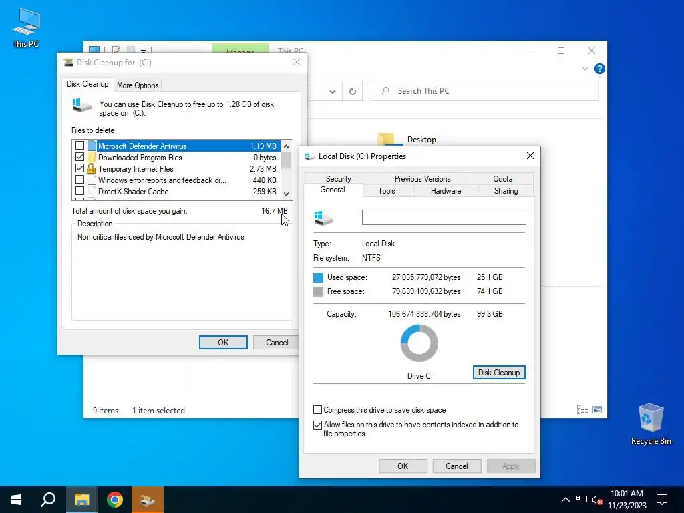Screen dimensions: 684x513
Task: Click the File Explorer help icon
Action: [x=600, y=69]
